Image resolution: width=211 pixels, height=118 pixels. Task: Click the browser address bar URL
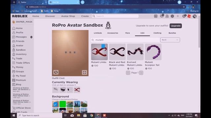[x=38, y=7]
